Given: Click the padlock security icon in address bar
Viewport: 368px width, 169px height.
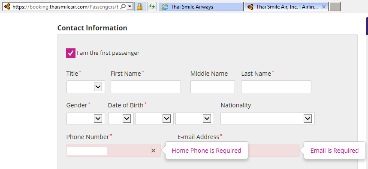Looking at the screenshot, I should pos(139,6).
